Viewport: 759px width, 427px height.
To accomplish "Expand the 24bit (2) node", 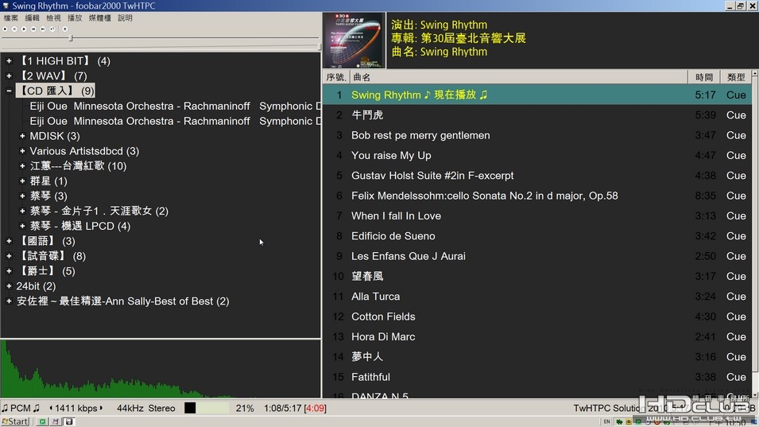I will (x=9, y=286).
